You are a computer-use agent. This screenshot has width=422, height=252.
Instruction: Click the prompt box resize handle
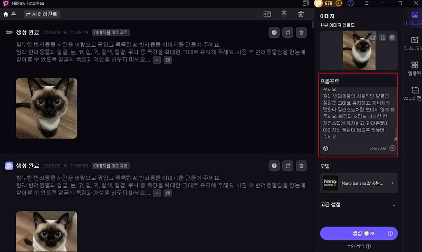click(x=395, y=138)
